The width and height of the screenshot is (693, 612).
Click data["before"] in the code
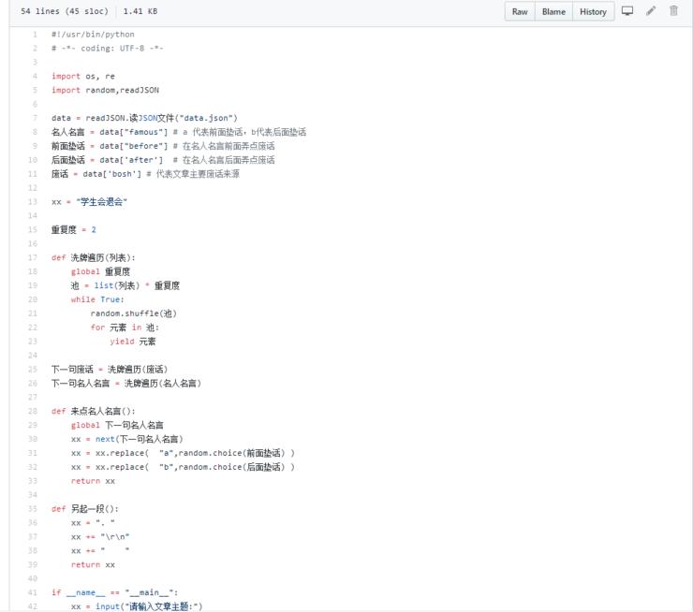coord(134,146)
